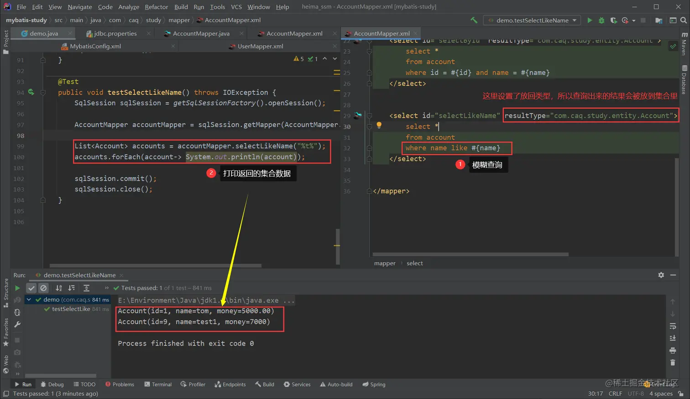Fold the closing mapper tag at line 36
This screenshot has width=690, height=399.
tap(369, 191)
